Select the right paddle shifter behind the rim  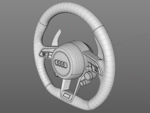pyautogui.click(x=99, y=48)
